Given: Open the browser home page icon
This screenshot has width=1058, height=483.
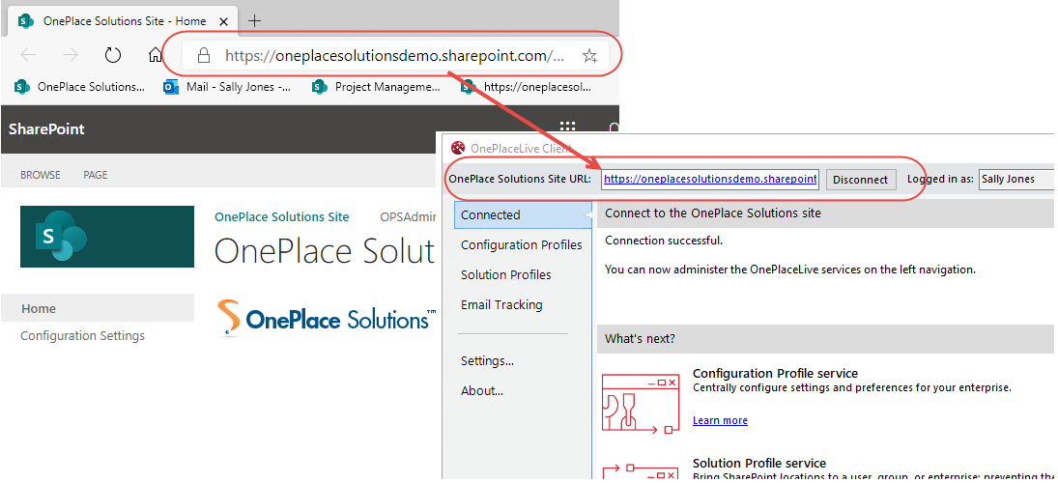Looking at the screenshot, I should pos(155,56).
